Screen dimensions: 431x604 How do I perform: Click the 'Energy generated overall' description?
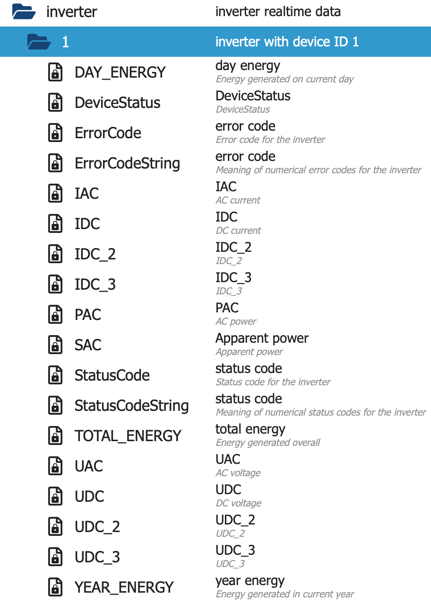coord(267,443)
